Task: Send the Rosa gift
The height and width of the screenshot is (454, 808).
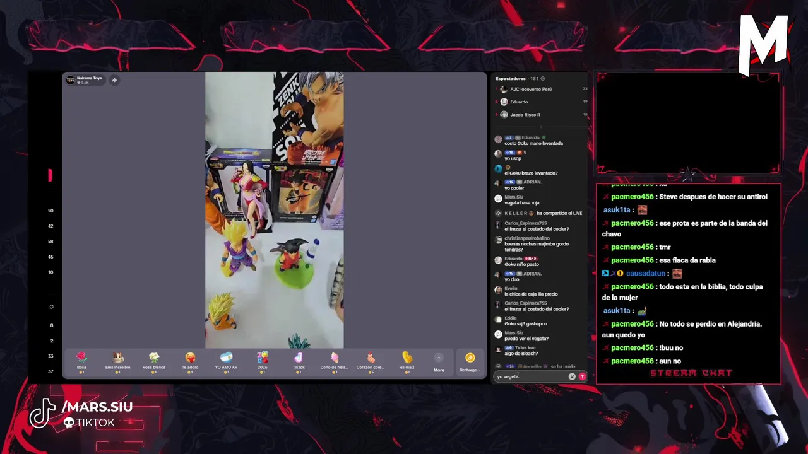Action: pyautogui.click(x=81, y=363)
